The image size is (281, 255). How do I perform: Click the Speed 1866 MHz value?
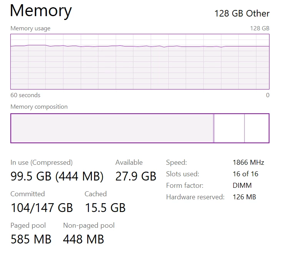coord(248,162)
